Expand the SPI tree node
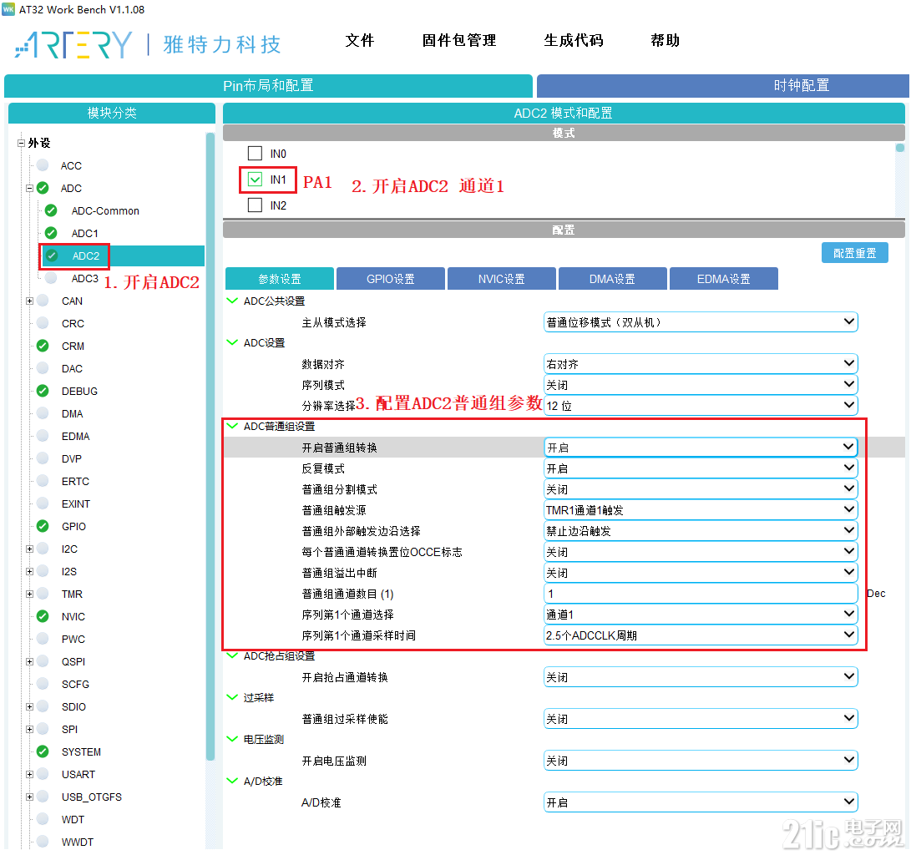Image resolution: width=911 pixels, height=855 pixels. [29, 729]
